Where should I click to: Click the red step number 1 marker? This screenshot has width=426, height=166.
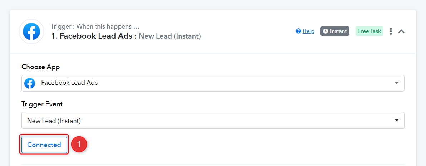[79, 145]
